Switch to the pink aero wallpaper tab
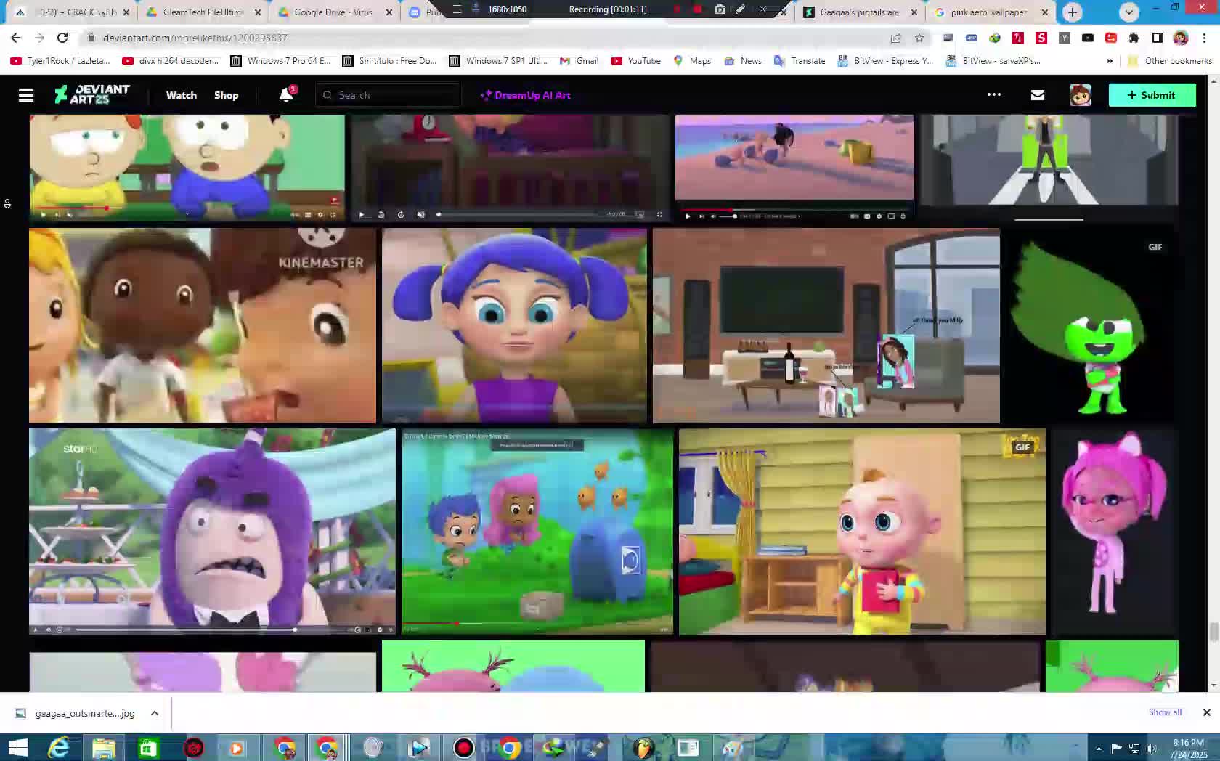Screen dimensions: 1220x761 [988, 12]
